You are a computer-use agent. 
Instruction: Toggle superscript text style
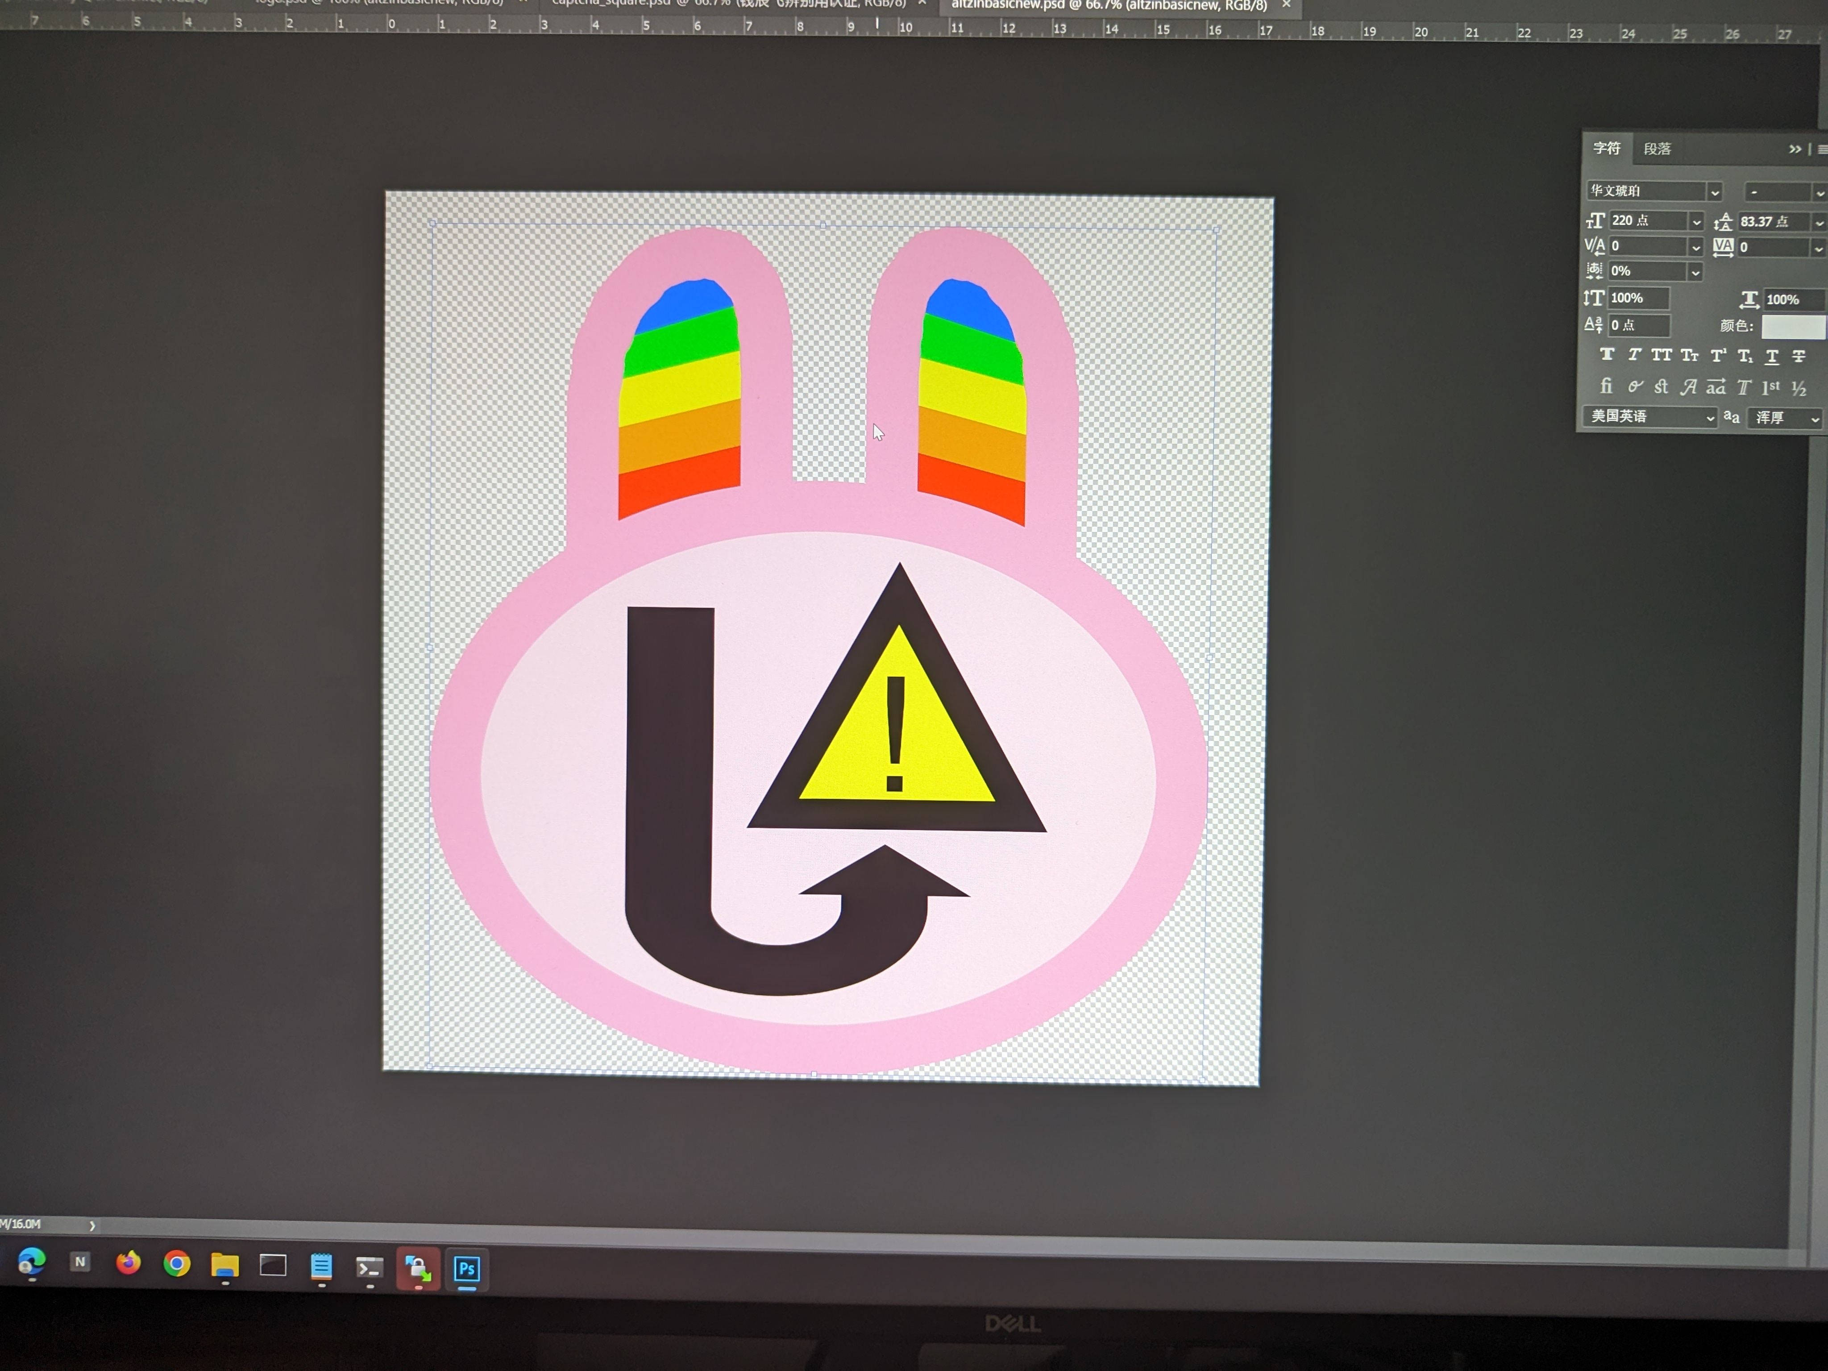point(1718,356)
